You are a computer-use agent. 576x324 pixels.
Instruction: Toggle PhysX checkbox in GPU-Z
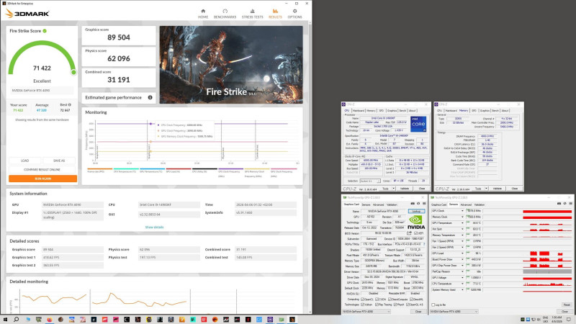[x=395, y=305]
